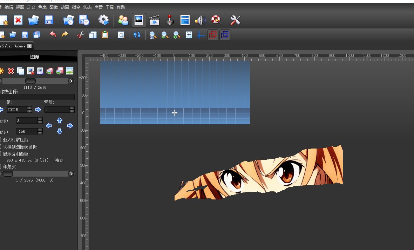Click the sprite position slider handle
This screenshot has width=414, height=250.
[x=30, y=81]
